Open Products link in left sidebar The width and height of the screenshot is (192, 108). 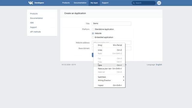coord(34,13)
